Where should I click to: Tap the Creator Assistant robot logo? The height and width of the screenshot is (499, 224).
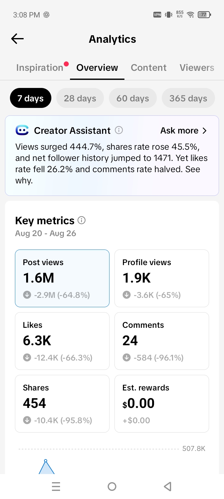(22, 130)
